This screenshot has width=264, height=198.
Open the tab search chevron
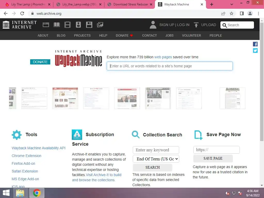[232, 4]
